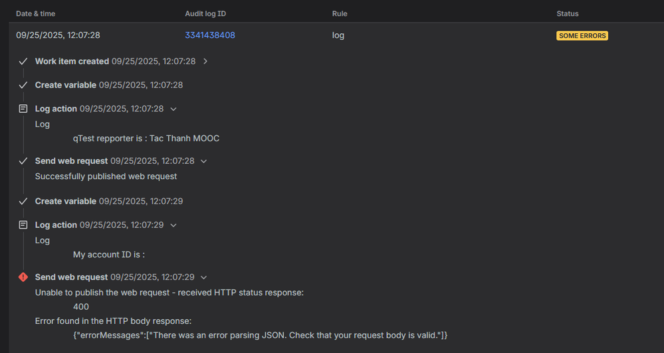
Task: Click checkmark icon of Create variable 12:07:28
Action: point(23,85)
